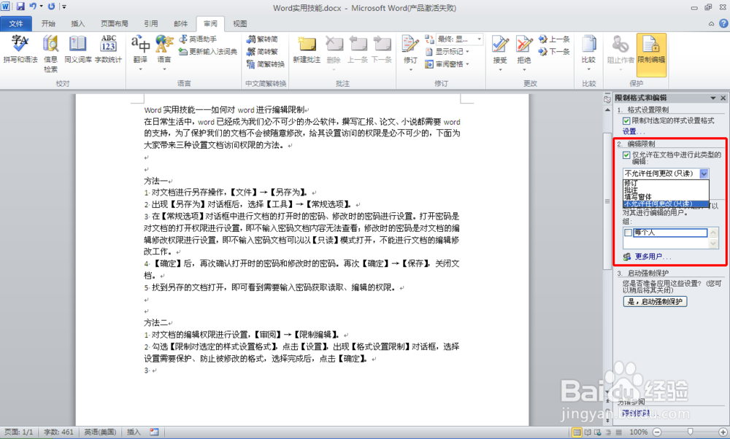Click 插入 mode in status bar

point(134,432)
